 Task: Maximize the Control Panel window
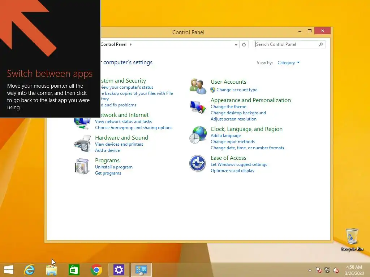[310, 31]
